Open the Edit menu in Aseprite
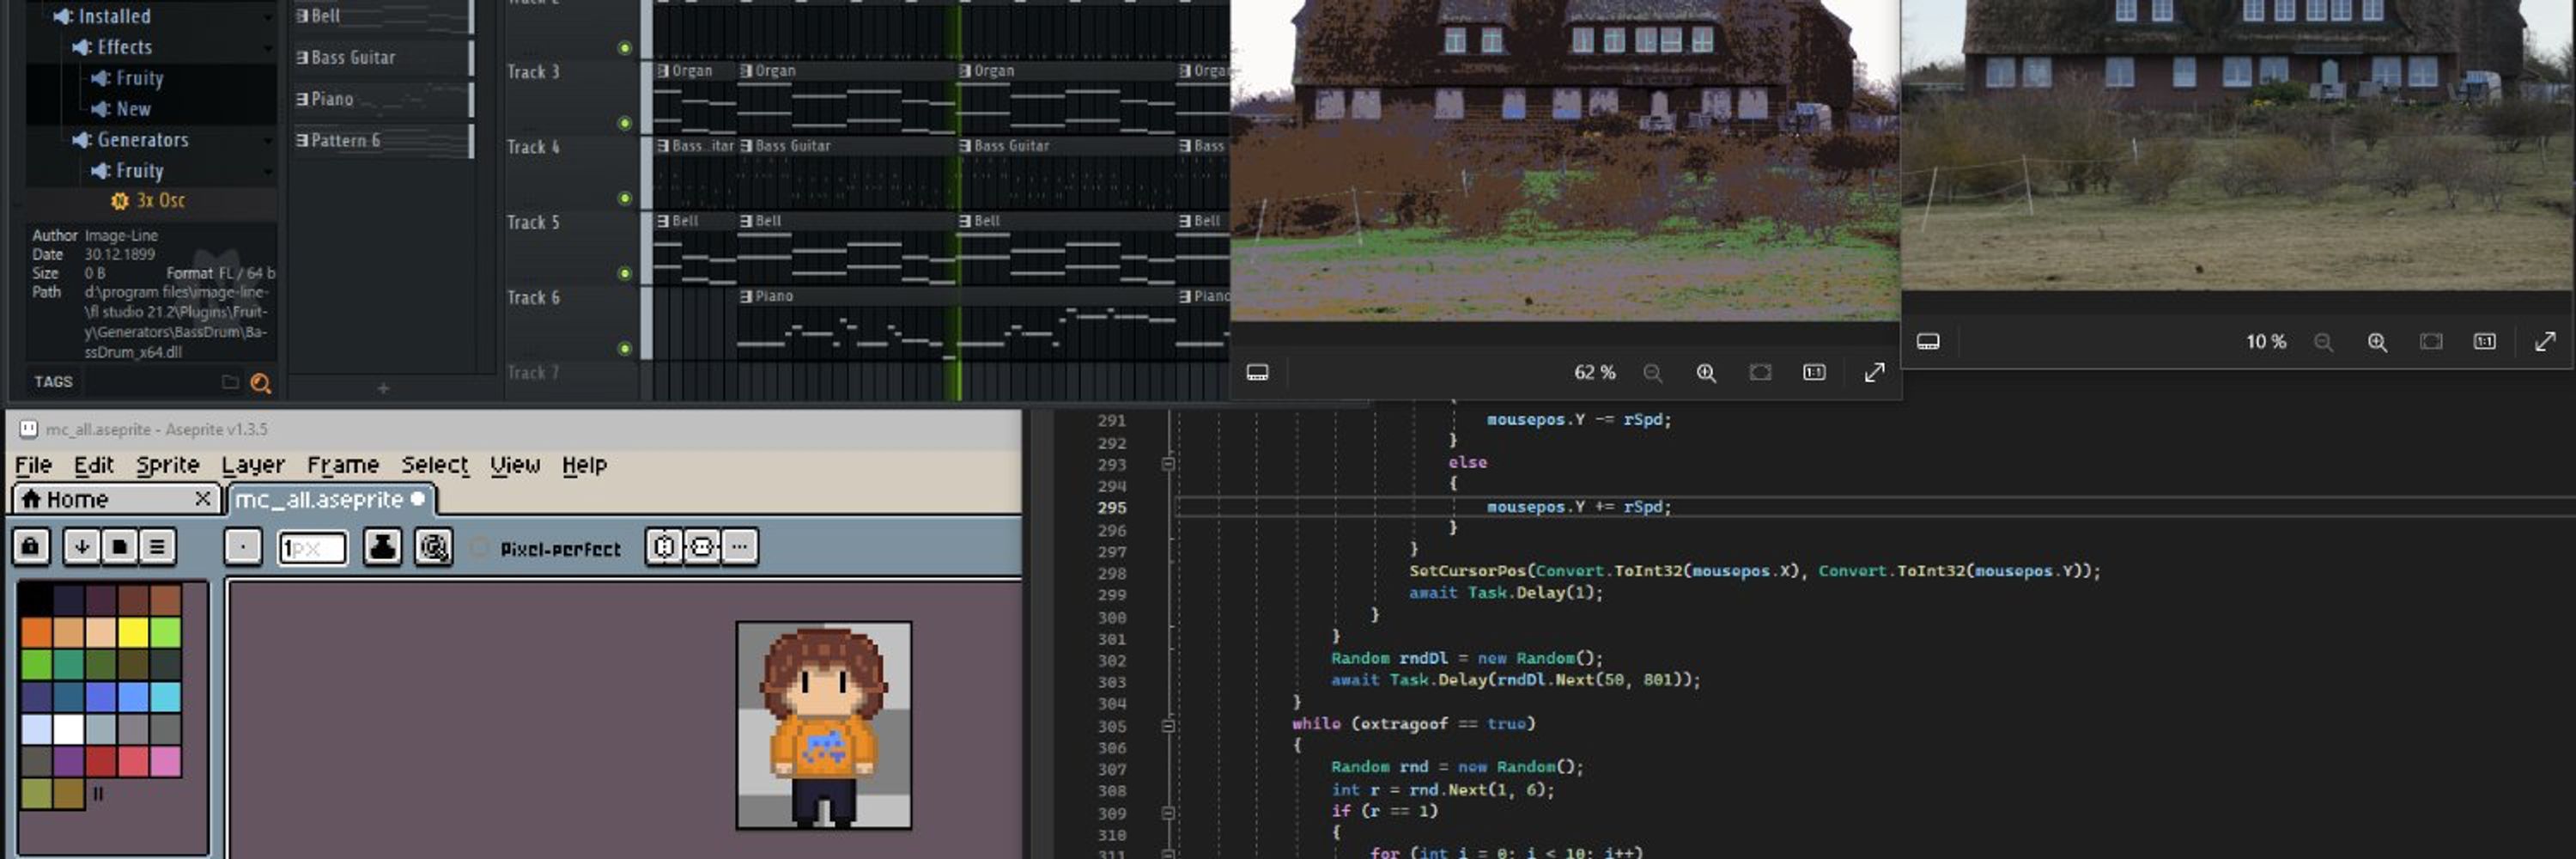This screenshot has height=859, width=2576. (94, 466)
